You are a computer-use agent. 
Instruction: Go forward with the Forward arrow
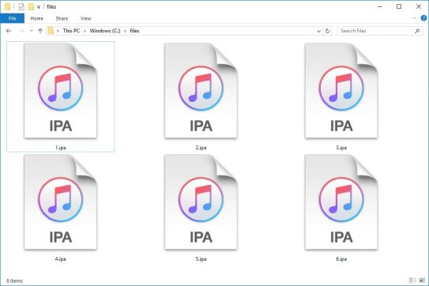(21, 31)
